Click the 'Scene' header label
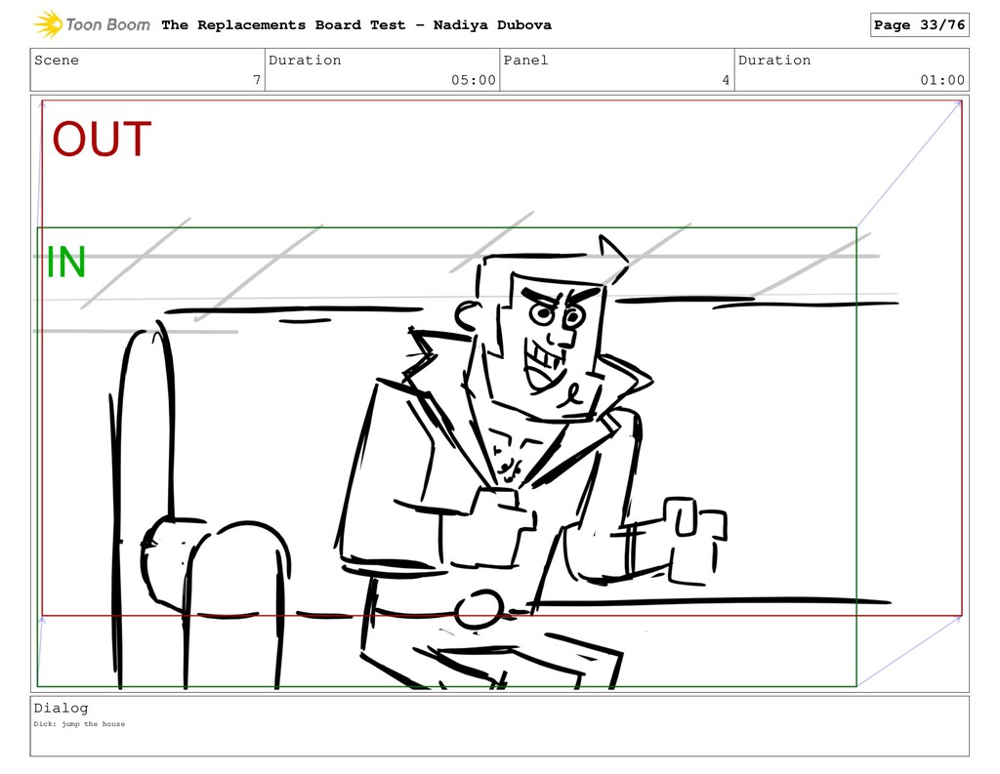Image resolution: width=1000 pixels, height=774 pixels. coord(57,60)
